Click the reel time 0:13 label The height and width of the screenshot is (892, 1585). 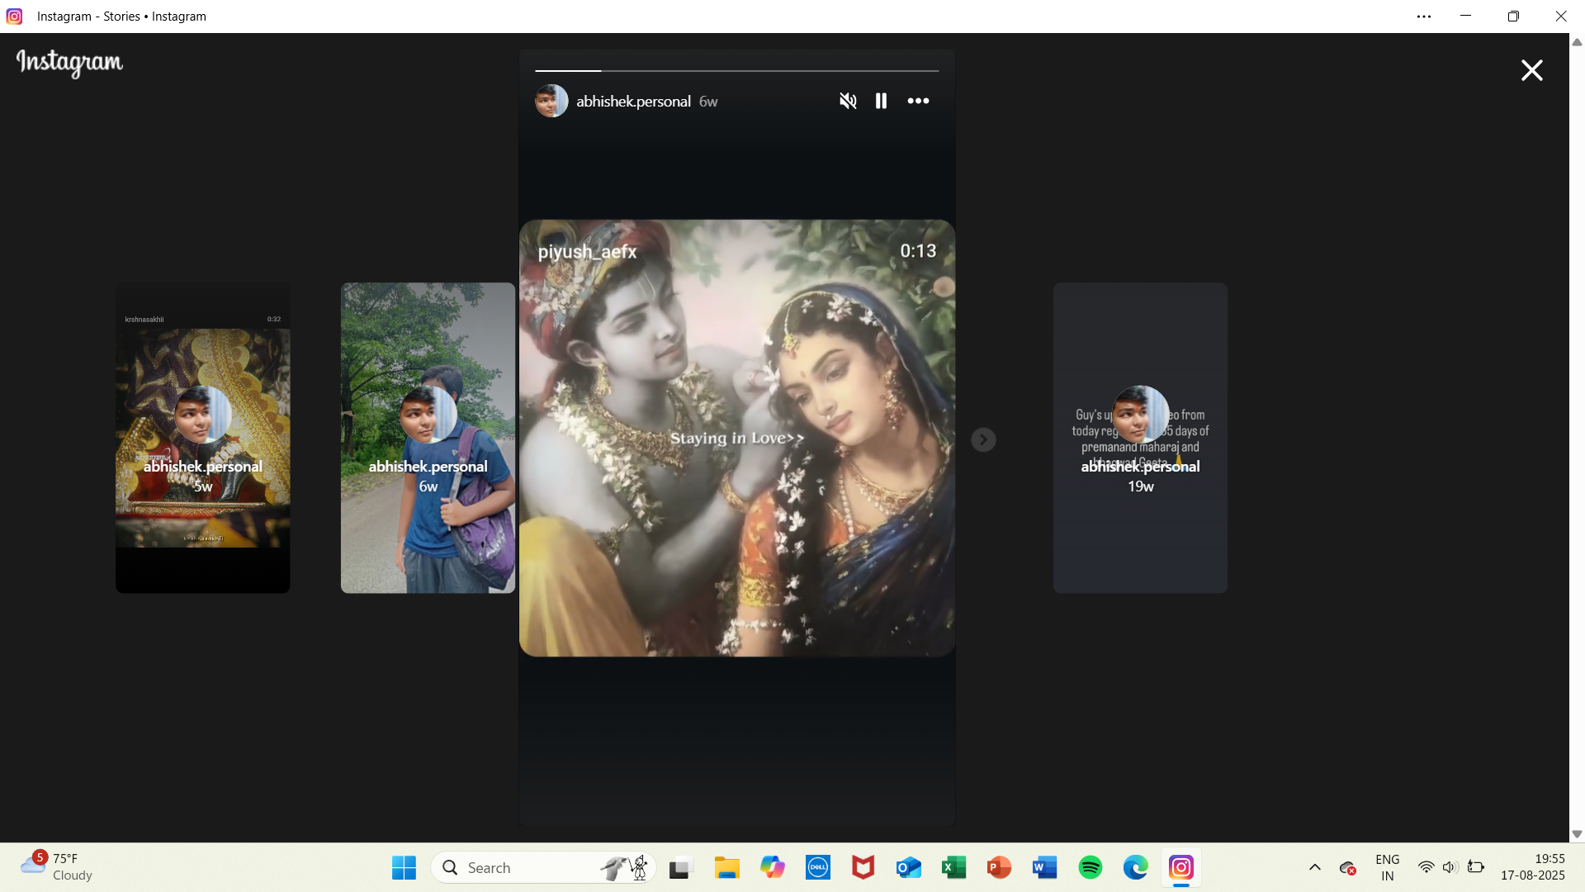918,251
